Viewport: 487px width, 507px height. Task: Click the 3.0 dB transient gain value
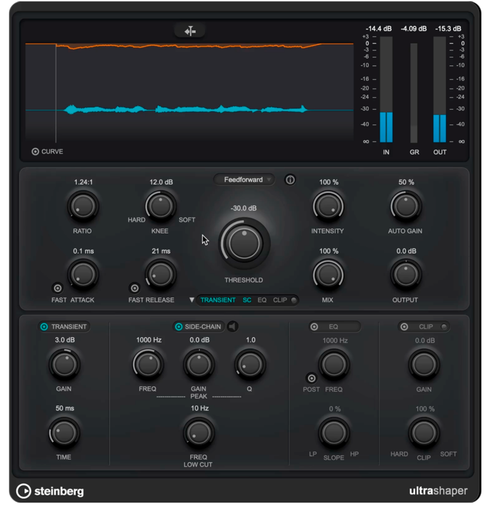[65, 340]
